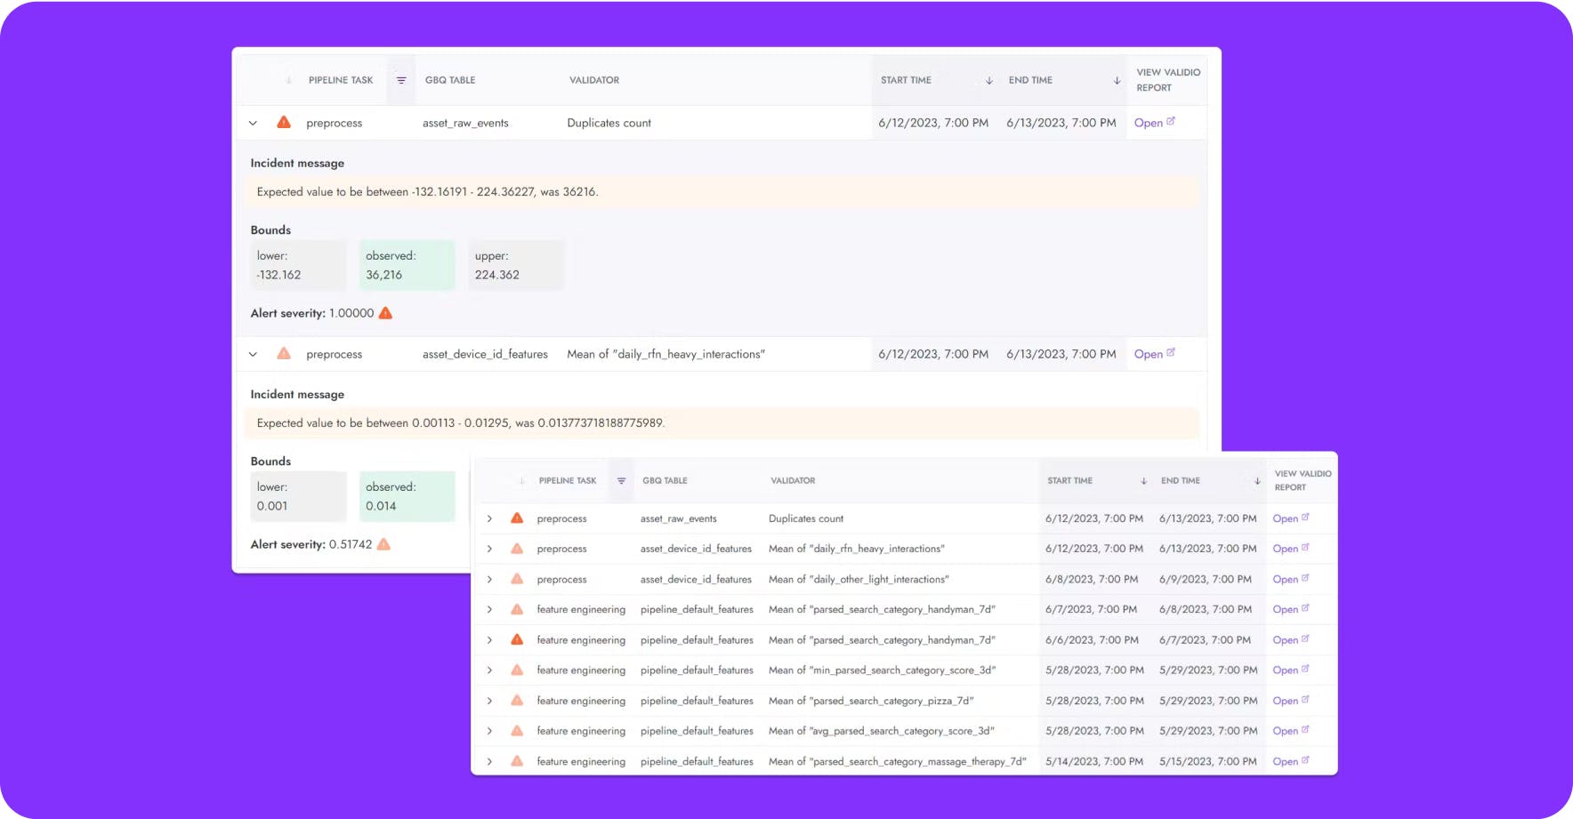Select the "5/14/2023, 7:00 PM" start time cell
The width and height of the screenshot is (1573, 819).
(1094, 761)
